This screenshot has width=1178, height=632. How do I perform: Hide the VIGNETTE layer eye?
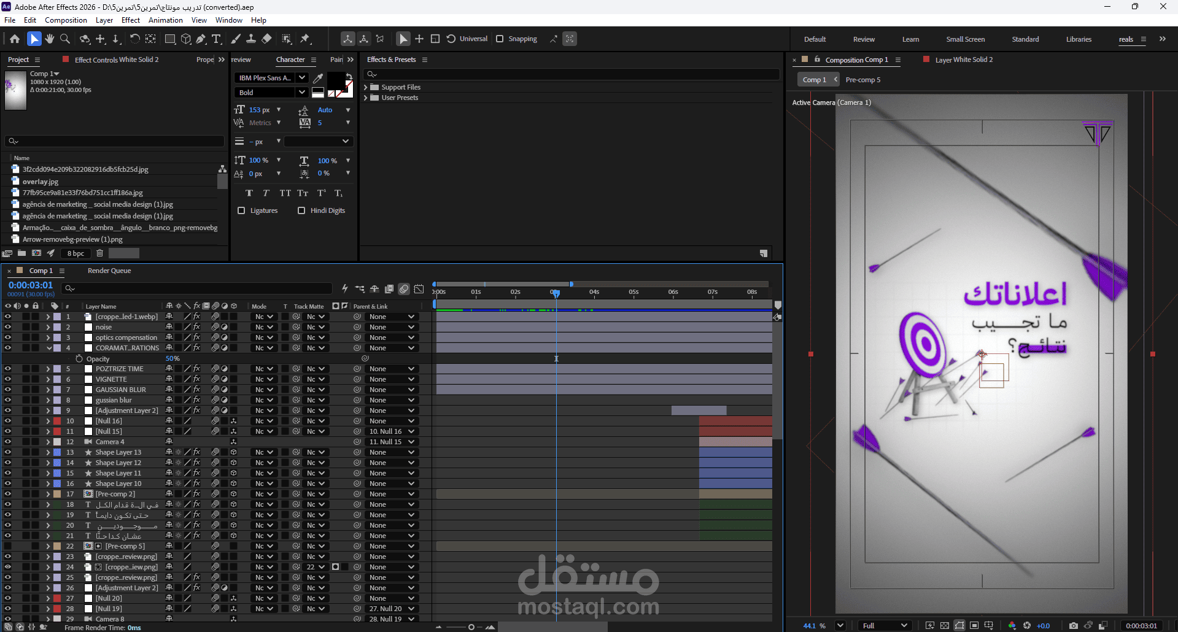point(8,379)
